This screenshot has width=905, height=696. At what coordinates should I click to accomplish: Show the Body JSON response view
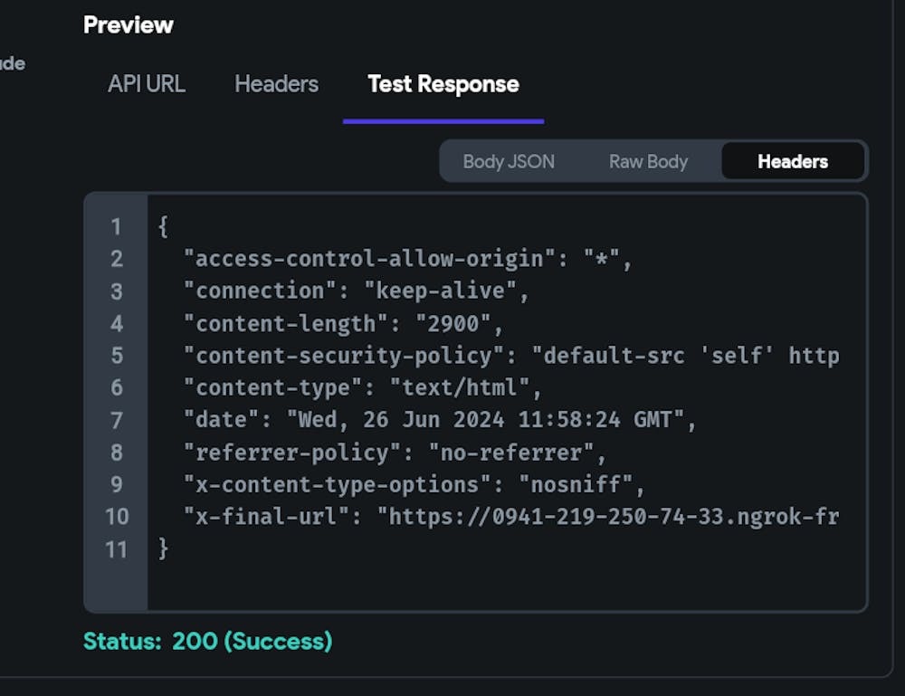pyautogui.click(x=509, y=162)
